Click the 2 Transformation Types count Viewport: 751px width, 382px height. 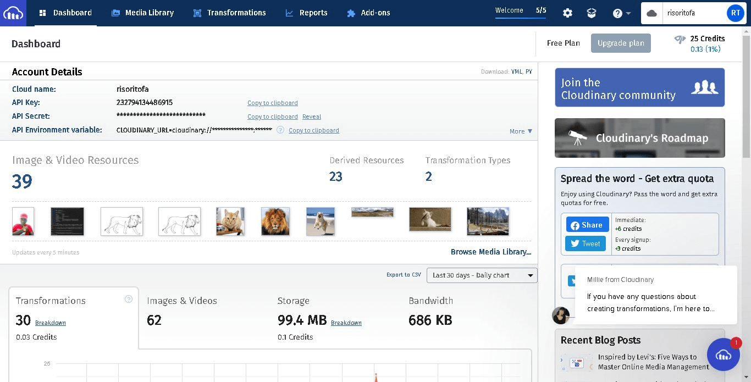coord(429,176)
